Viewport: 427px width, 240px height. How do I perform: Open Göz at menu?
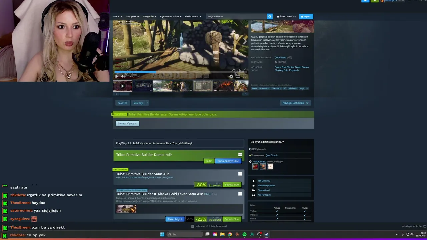click(117, 16)
